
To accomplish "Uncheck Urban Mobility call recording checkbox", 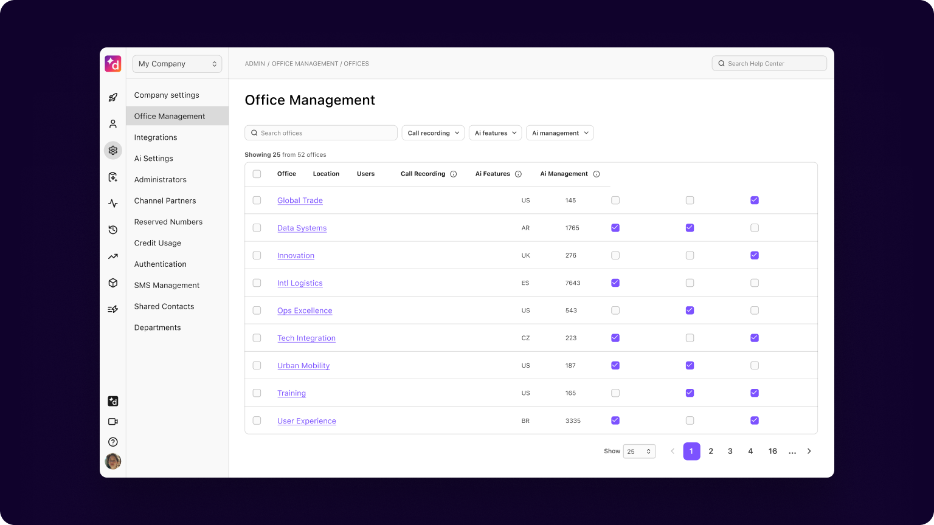I will (x=615, y=365).
